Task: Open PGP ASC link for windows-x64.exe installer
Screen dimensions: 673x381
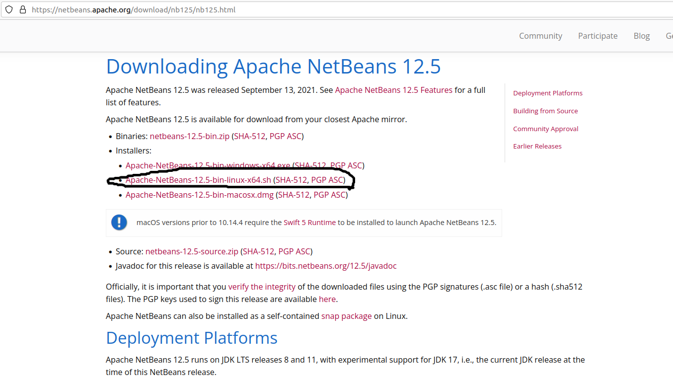Action: 346,165
